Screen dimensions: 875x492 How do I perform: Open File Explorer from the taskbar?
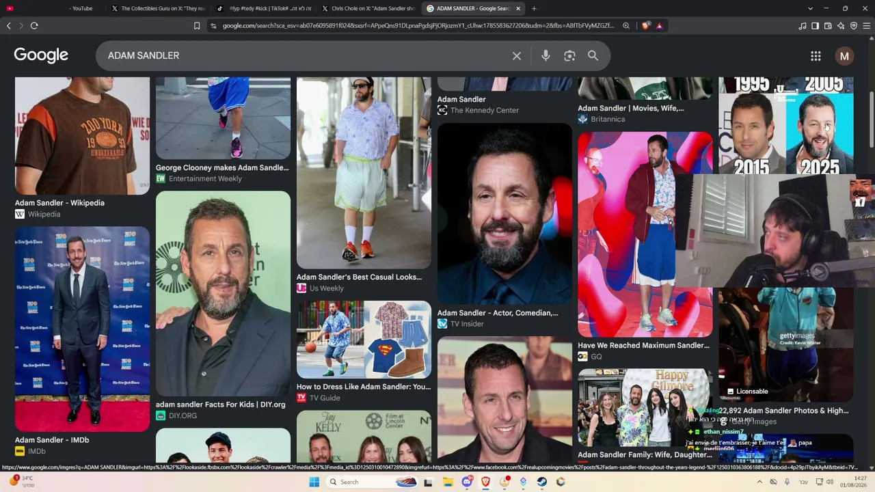(448, 482)
